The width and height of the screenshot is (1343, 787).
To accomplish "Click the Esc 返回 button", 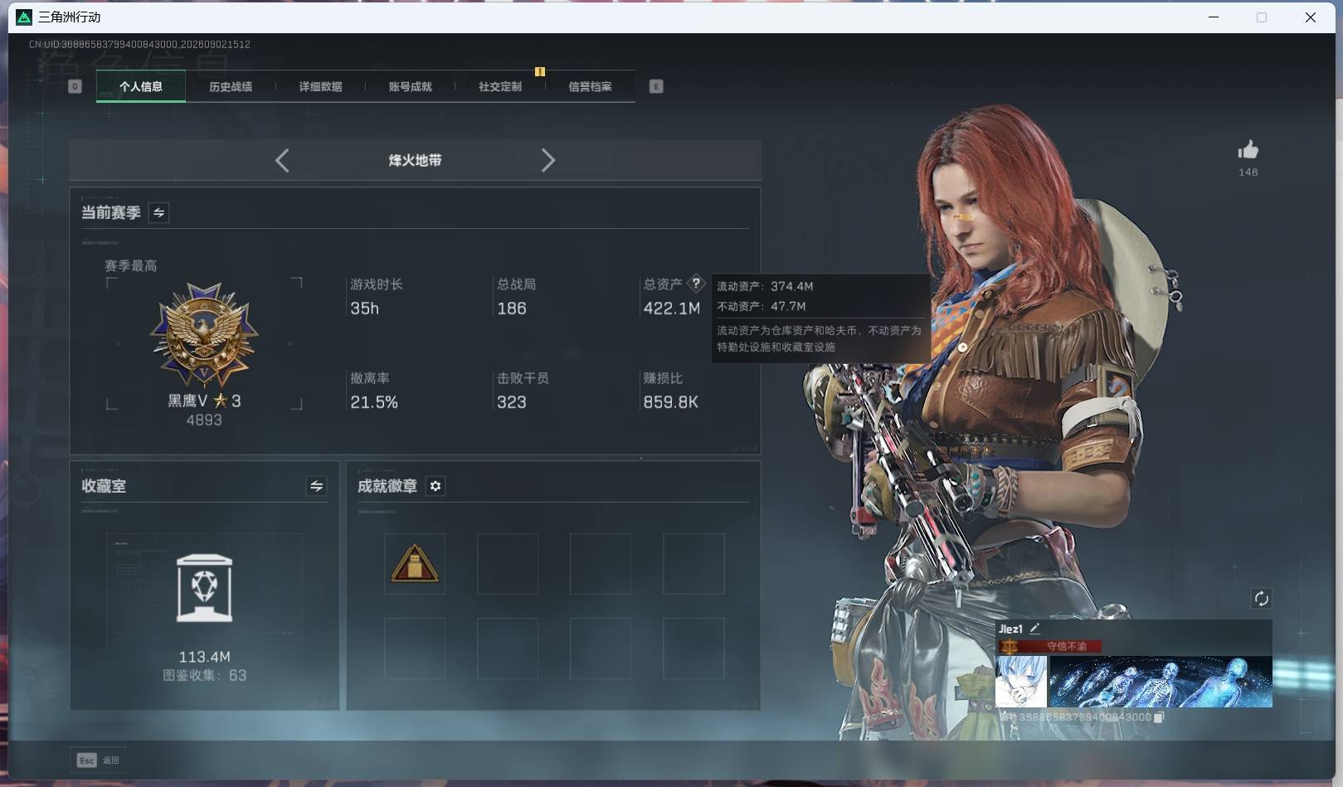I will click(x=99, y=760).
